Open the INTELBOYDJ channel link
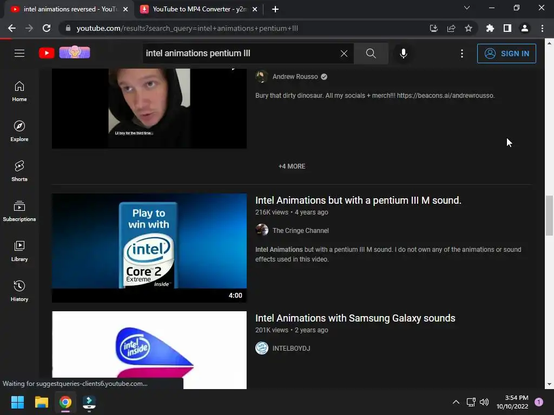Image resolution: width=554 pixels, height=415 pixels. point(292,349)
